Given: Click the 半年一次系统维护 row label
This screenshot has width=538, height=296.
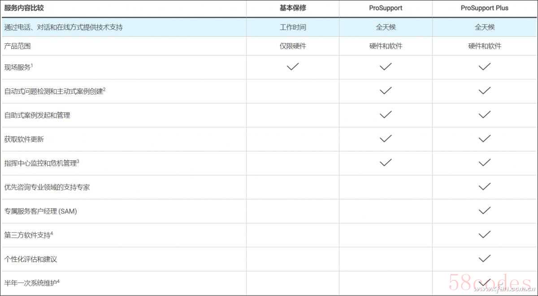Looking at the screenshot, I should tap(31, 283).
